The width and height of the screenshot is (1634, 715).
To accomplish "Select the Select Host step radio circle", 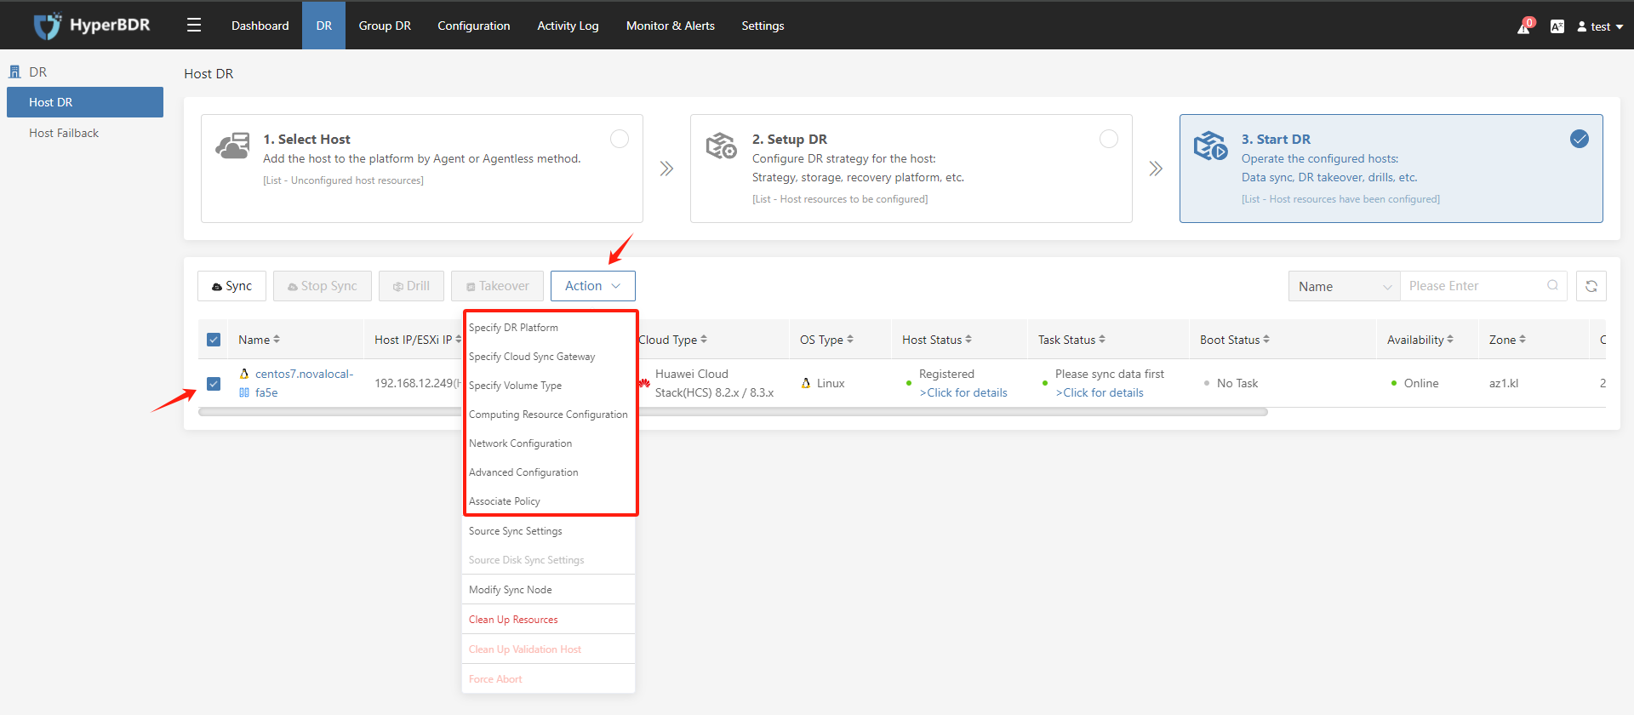I will point(620,139).
